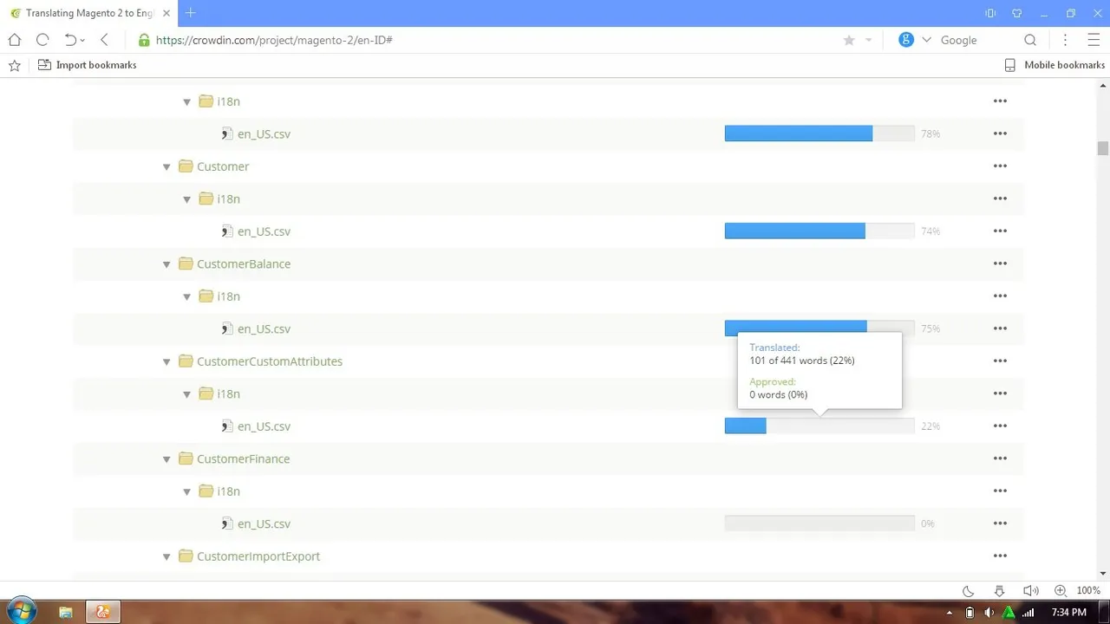This screenshot has width=1110, height=624.
Task: Open the vertical three-dot browser menu
Action: (1066, 40)
